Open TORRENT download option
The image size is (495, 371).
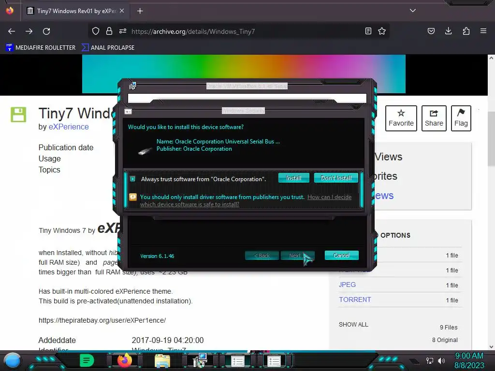point(355,300)
